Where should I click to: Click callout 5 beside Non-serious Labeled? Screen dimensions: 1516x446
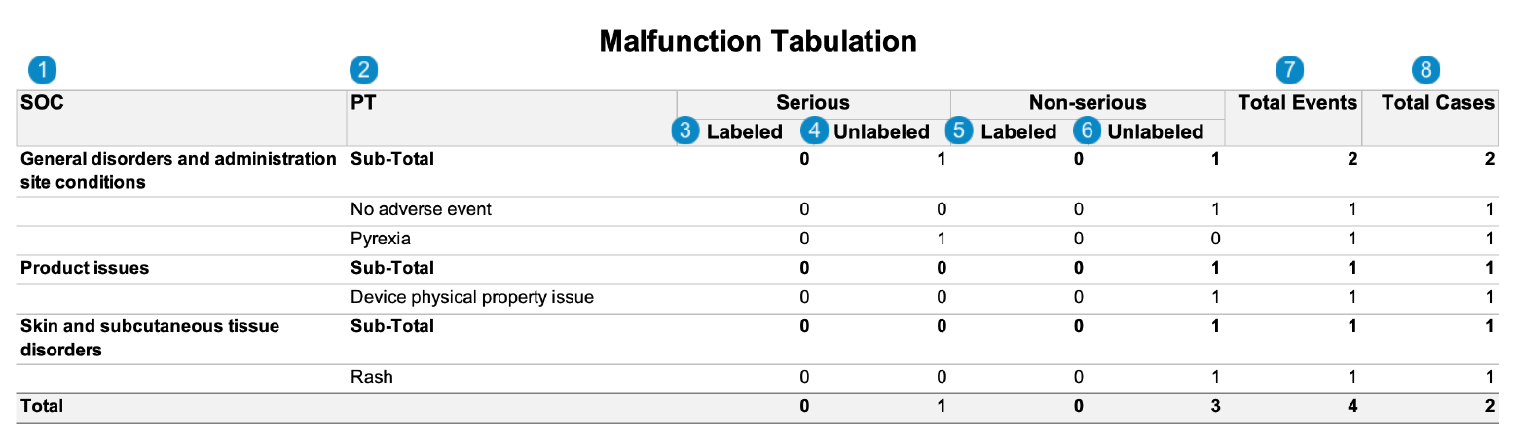click(962, 131)
